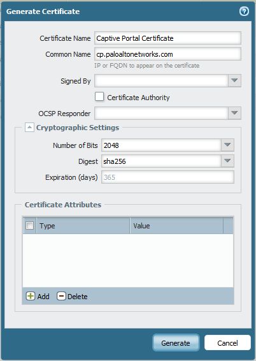Click the Value column header
The width and height of the screenshot is (256, 361).
tap(176, 226)
